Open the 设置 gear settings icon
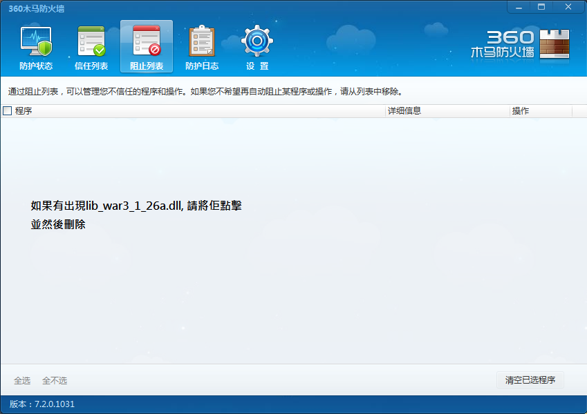 pyautogui.click(x=257, y=48)
